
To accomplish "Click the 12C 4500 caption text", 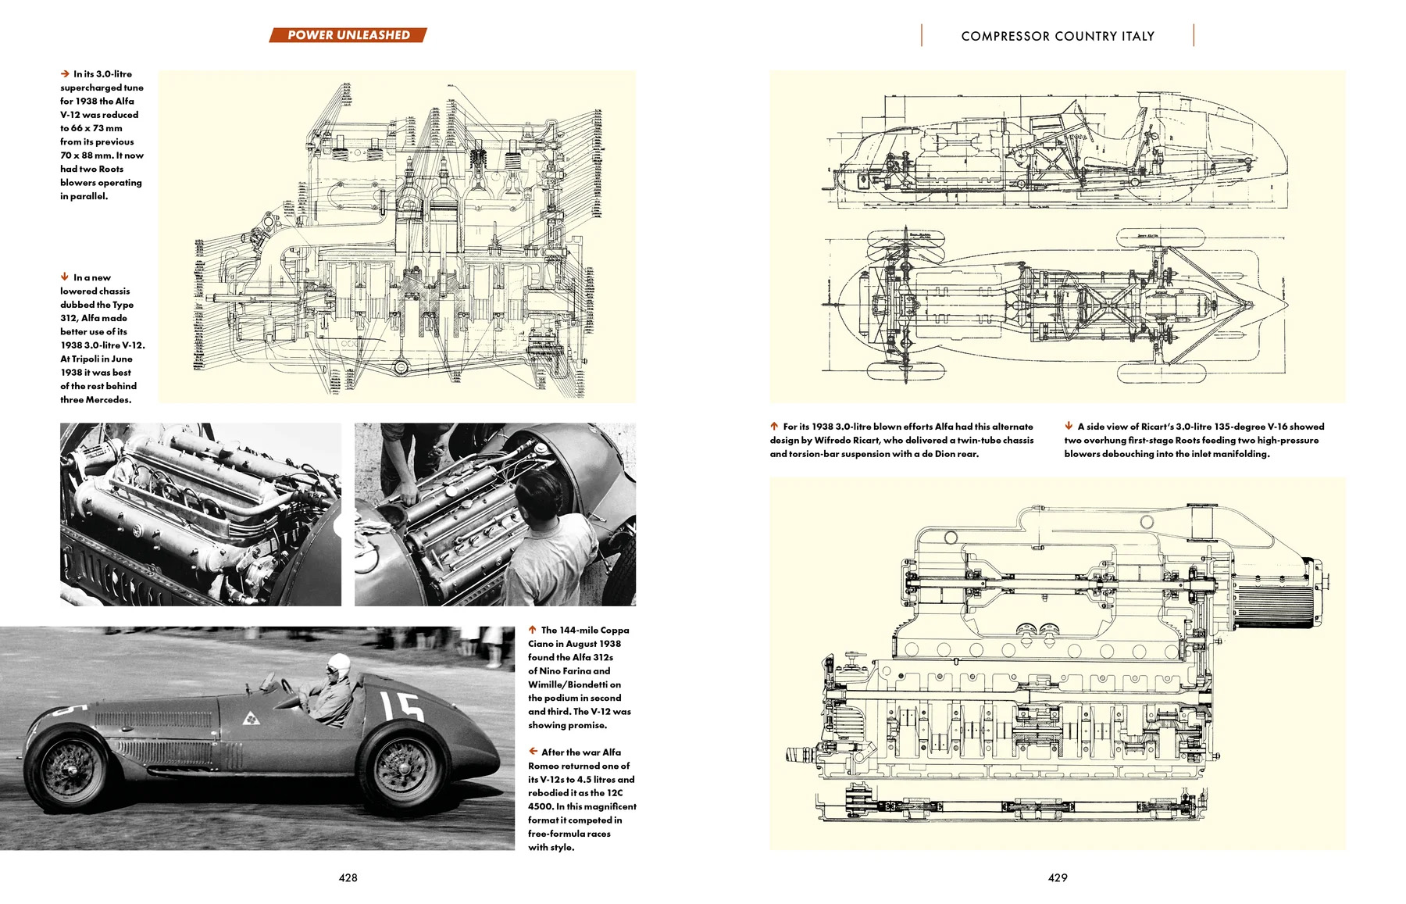I will coord(582,799).
